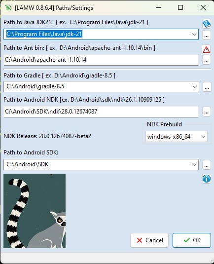Viewport: 214px width, 264px height.
Task: Browse for Ant bin path folder
Action: pos(207,60)
